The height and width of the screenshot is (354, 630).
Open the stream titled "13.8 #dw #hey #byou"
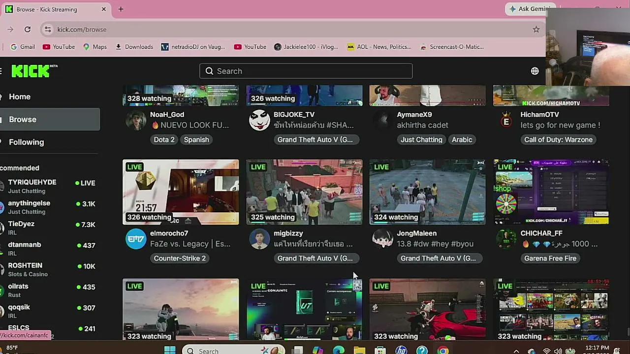click(x=435, y=244)
